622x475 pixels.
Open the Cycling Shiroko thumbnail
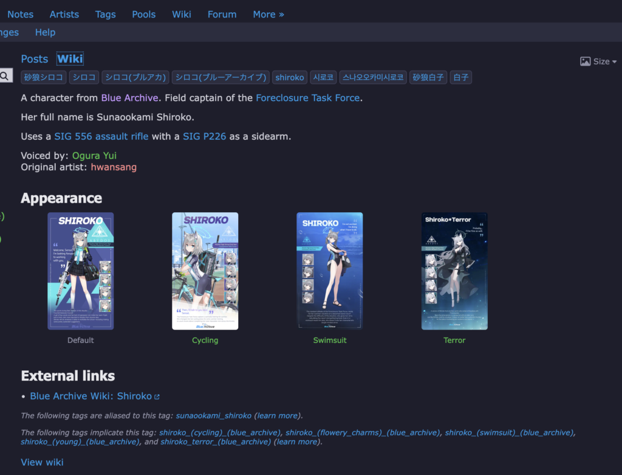(x=205, y=271)
